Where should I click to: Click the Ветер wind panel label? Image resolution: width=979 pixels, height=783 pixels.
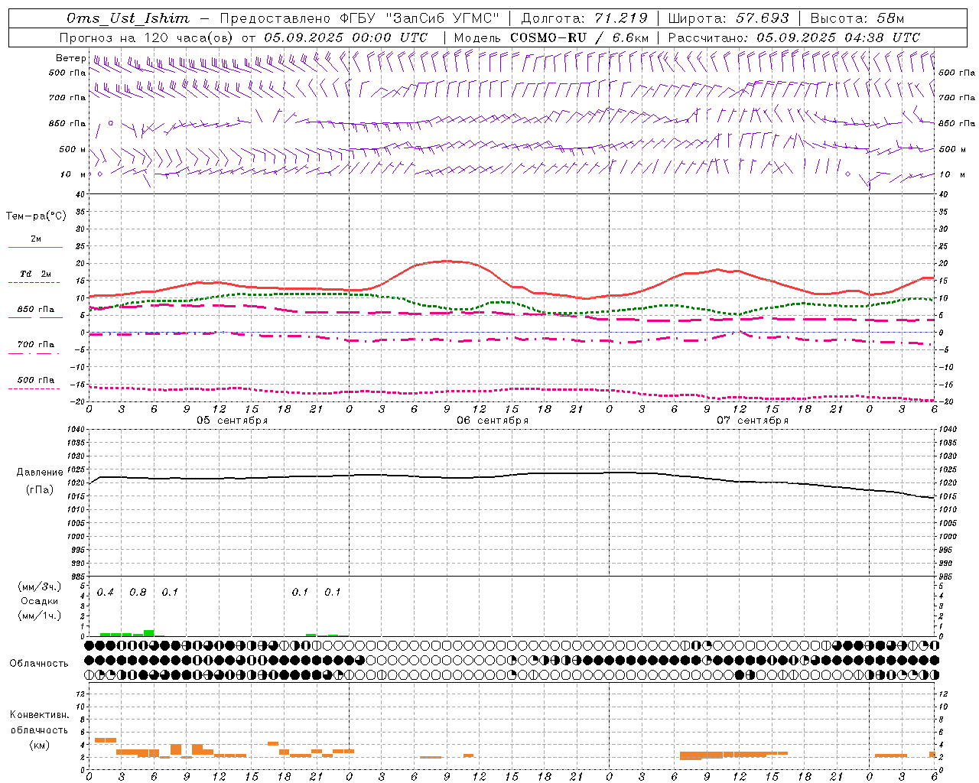coord(70,58)
